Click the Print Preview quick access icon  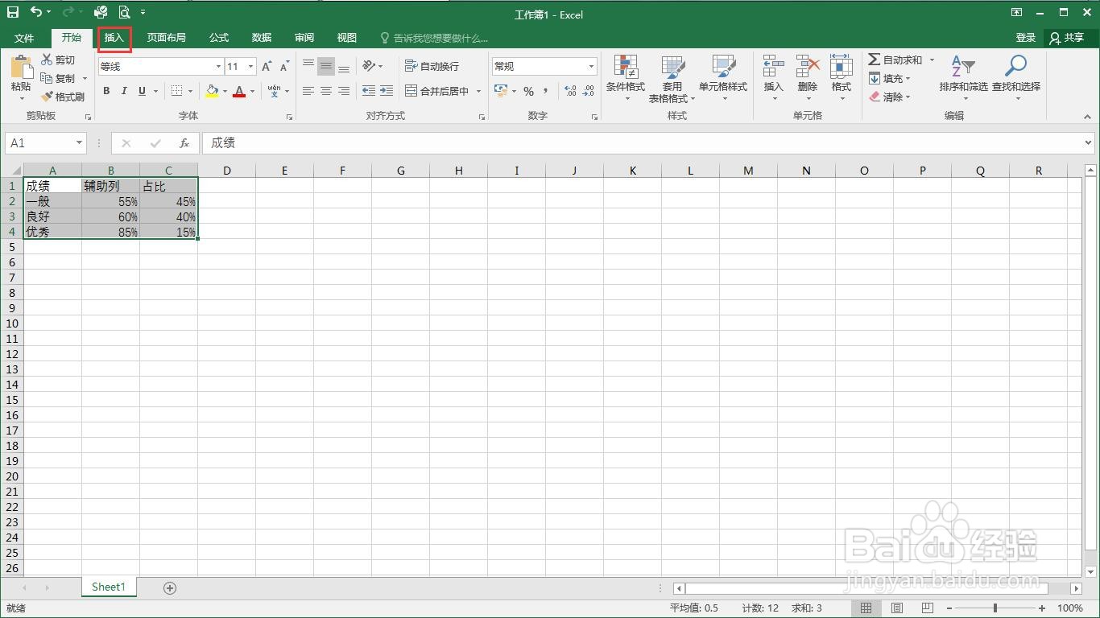tap(124, 12)
